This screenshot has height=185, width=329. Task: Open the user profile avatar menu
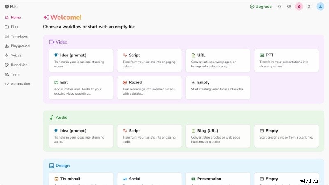[320, 7]
